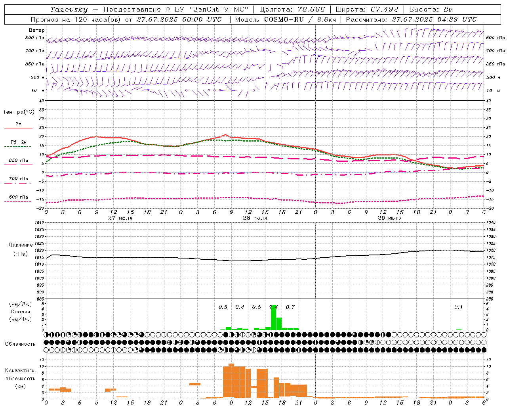Image resolution: width=507 pixels, height=406 pixels.
Task: Click the station name Tazovsky in header
Action: click(69, 10)
